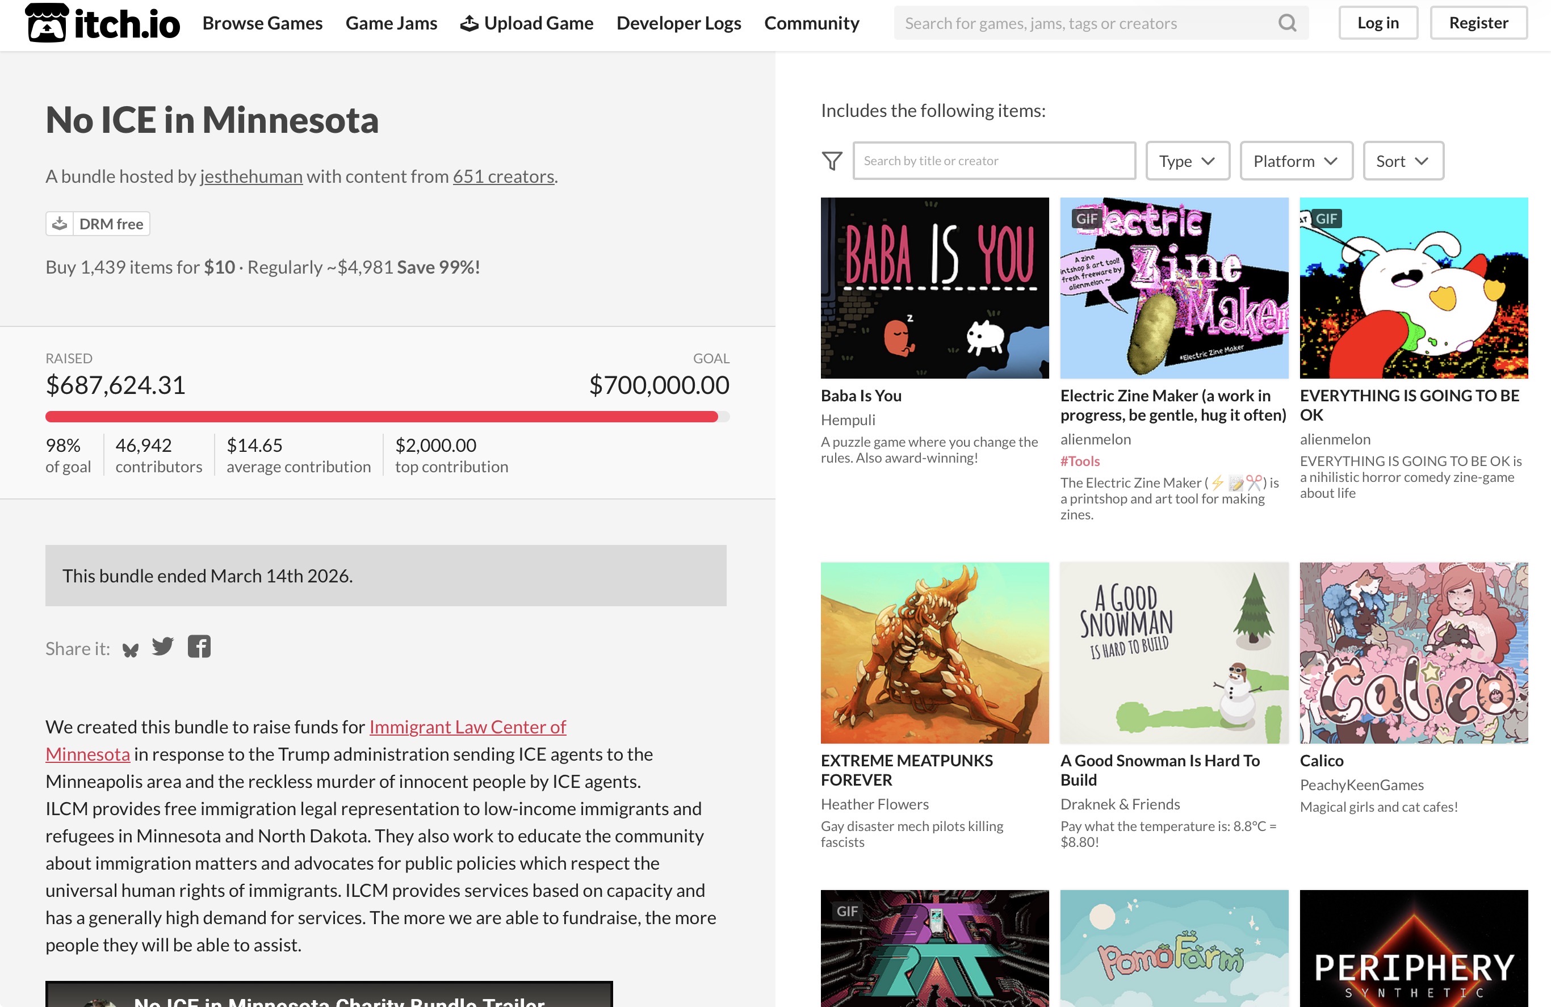The image size is (1551, 1007).
Task: Open Browse Games in navigation
Action: 262,23
